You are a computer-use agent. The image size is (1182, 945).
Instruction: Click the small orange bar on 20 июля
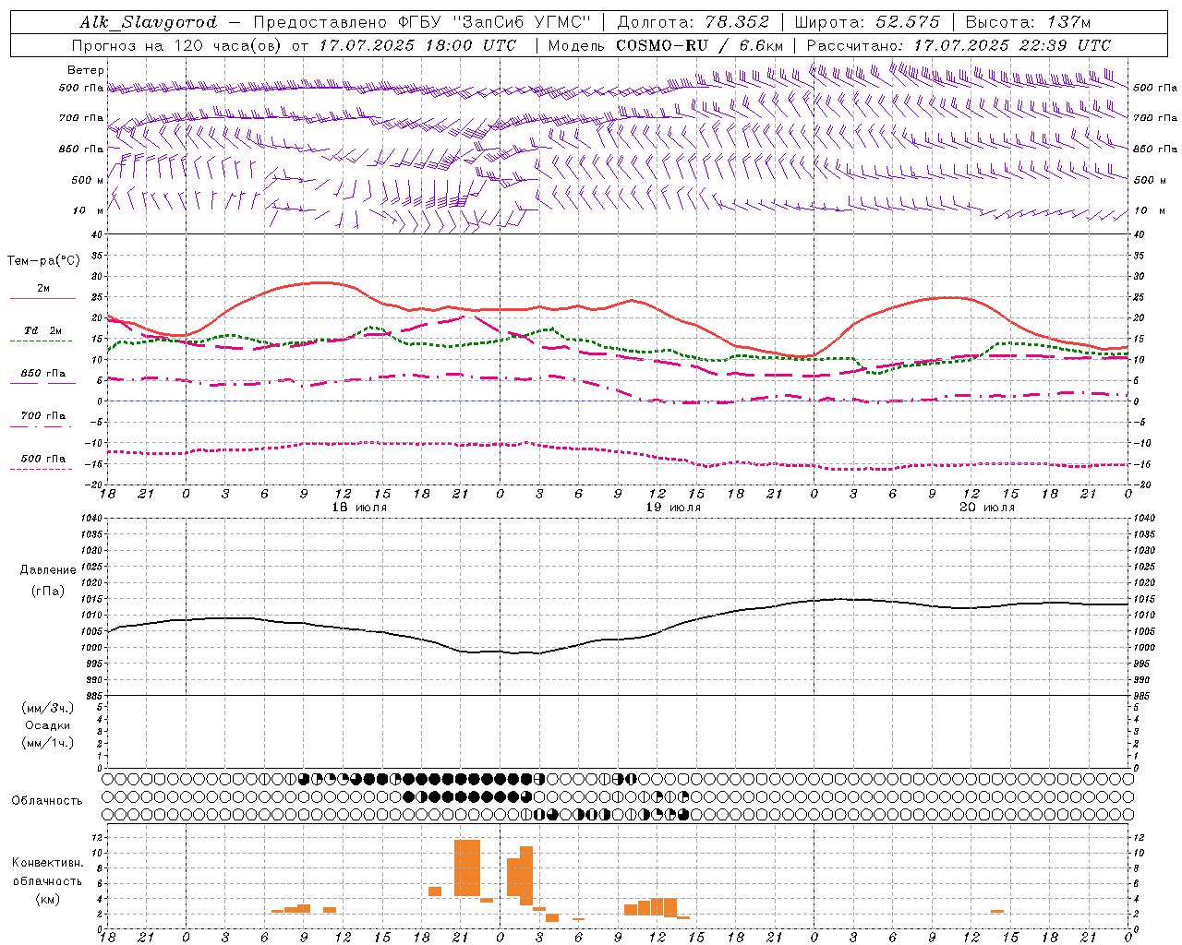pyautogui.click(x=997, y=912)
